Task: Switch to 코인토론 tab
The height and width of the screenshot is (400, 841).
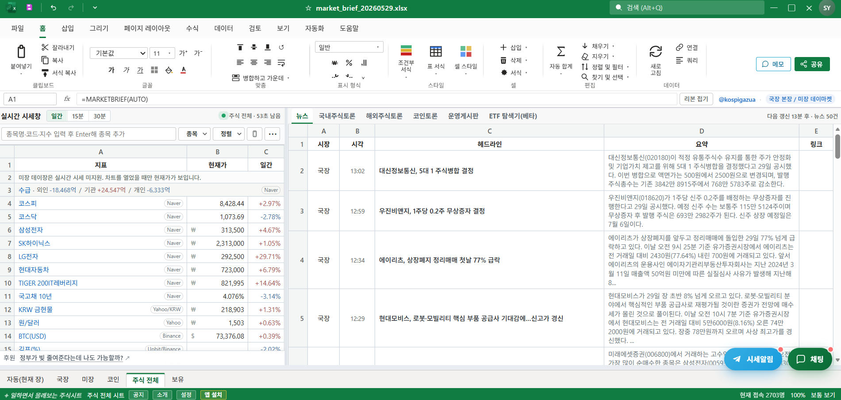Action: click(425, 116)
